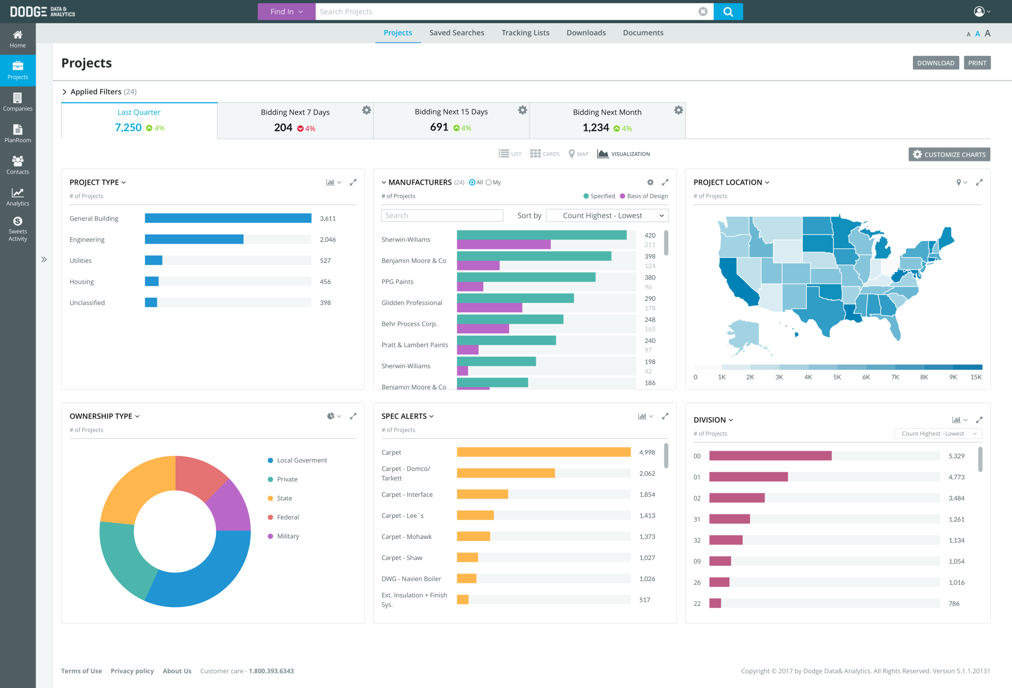Image resolution: width=1012 pixels, height=688 pixels.
Task: Select the My manufacturers radio button
Action: pyautogui.click(x=489, y=182)
